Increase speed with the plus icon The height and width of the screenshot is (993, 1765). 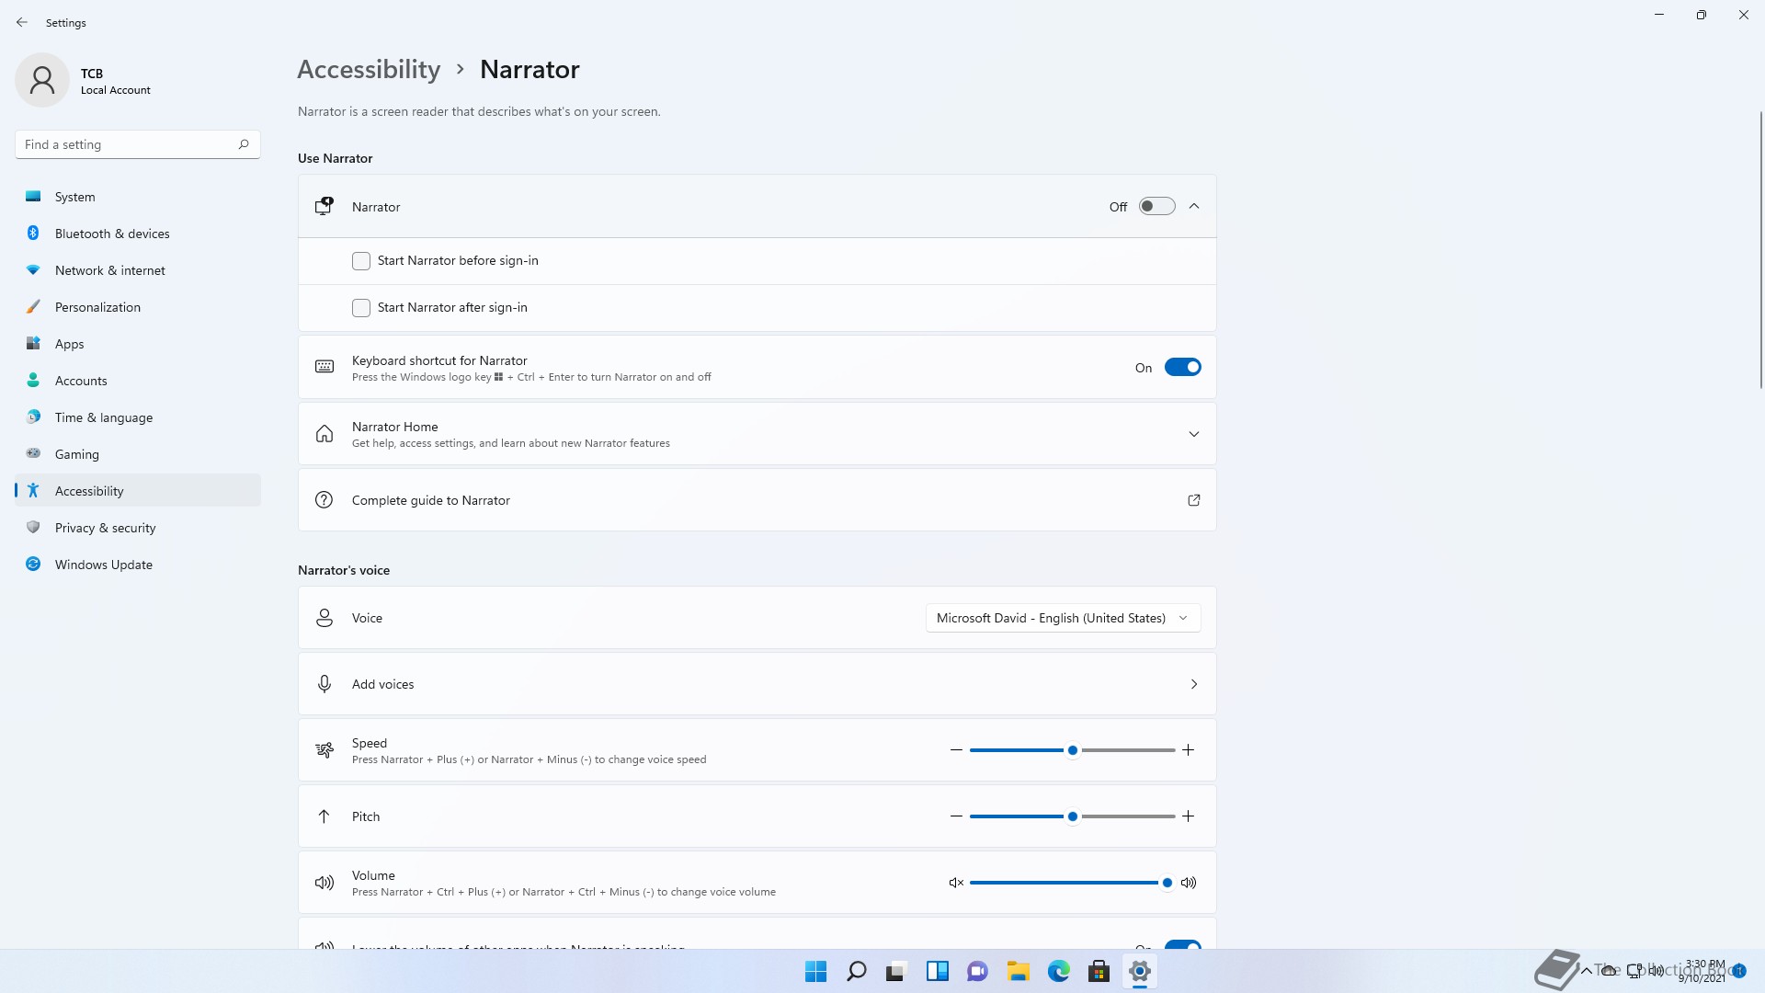click(1188, 750)
